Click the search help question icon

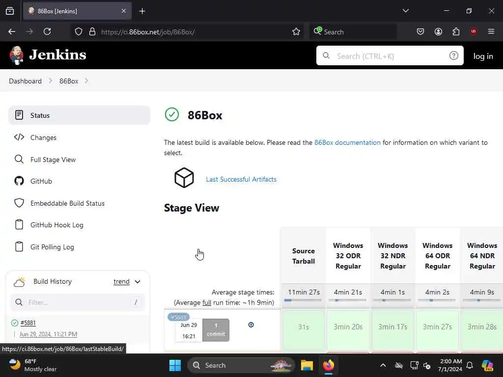click(x=453, y=56)
